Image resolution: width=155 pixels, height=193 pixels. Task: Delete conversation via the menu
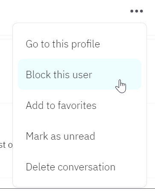click(80, 167)
